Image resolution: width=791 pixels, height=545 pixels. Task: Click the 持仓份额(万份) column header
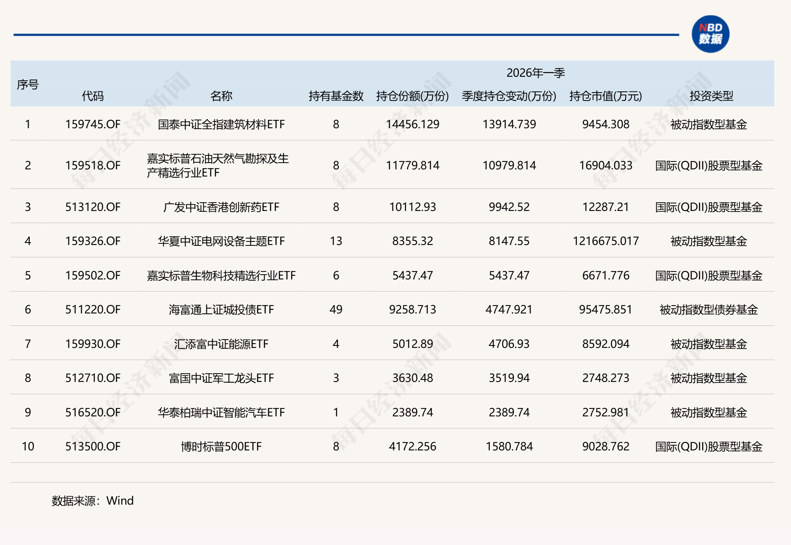pos(412,95)
